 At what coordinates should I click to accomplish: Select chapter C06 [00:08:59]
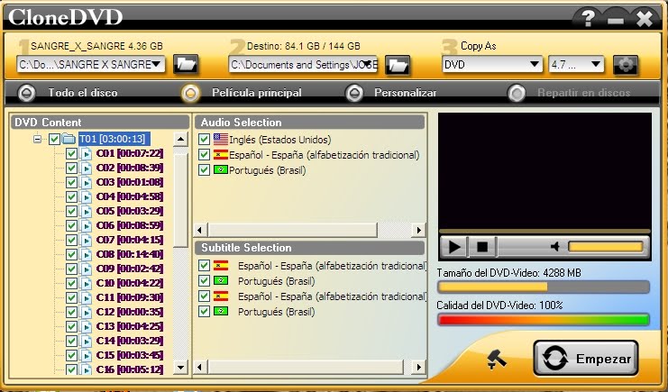coord(130,226)
